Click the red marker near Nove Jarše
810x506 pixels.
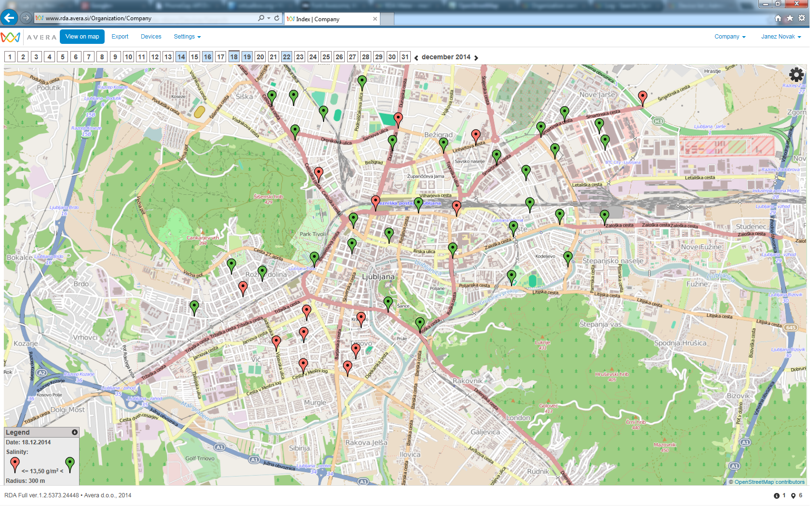(x=642, y=97)
